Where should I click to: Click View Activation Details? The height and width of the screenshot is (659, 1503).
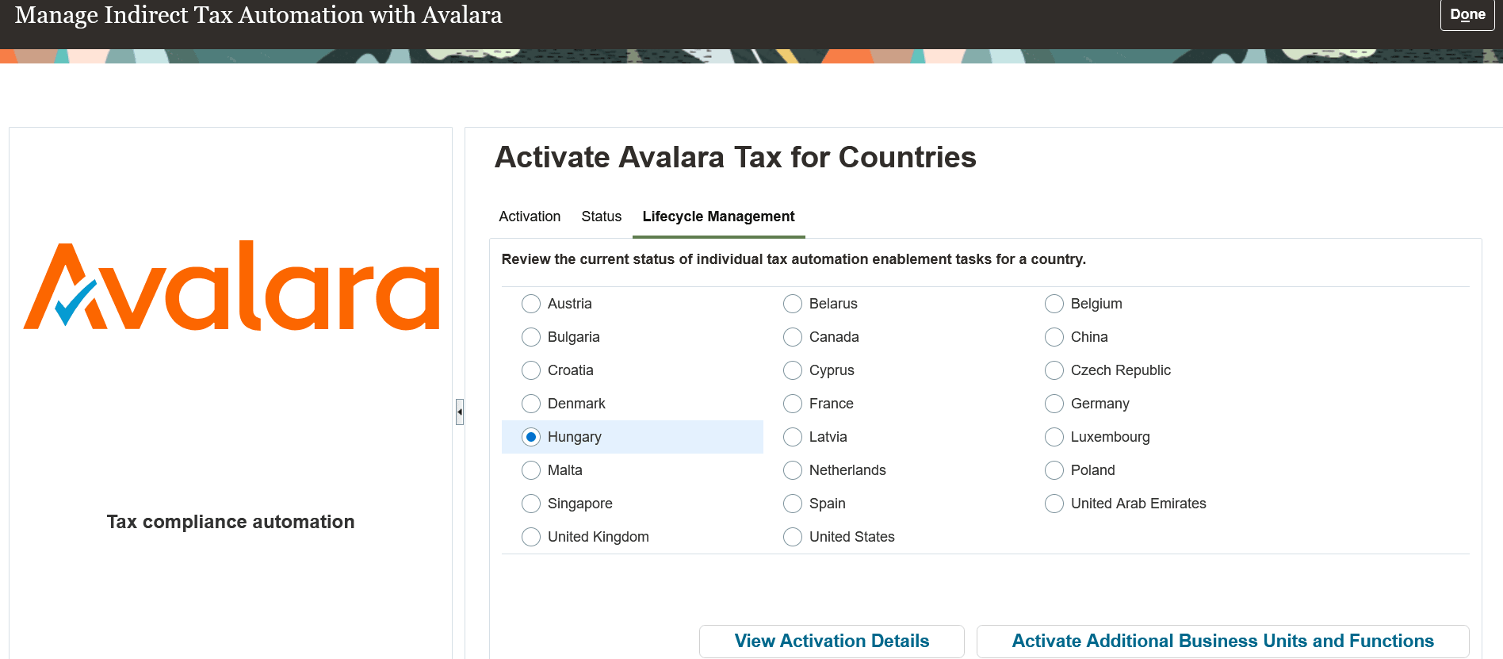pos(831,641)
